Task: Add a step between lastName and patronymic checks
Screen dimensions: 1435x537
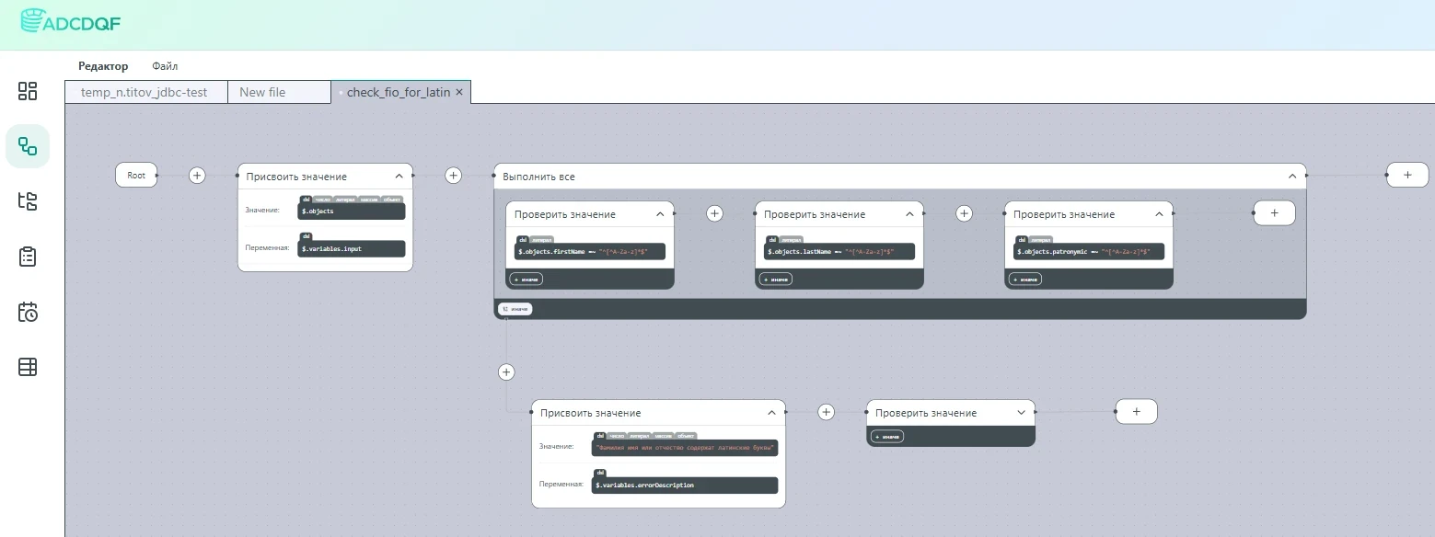Action: click(964, 213)
